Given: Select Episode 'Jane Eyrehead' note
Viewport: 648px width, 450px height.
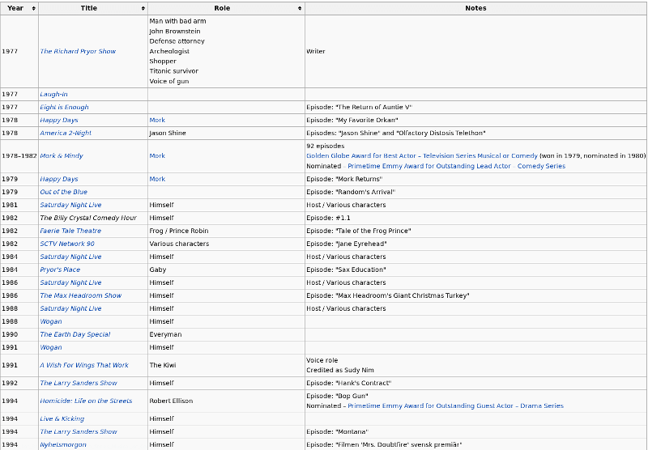Looking at the screenshot, I should pos(347,244).
